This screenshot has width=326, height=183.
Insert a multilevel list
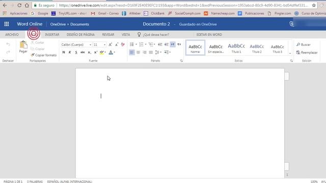click(x=151, y=44)
